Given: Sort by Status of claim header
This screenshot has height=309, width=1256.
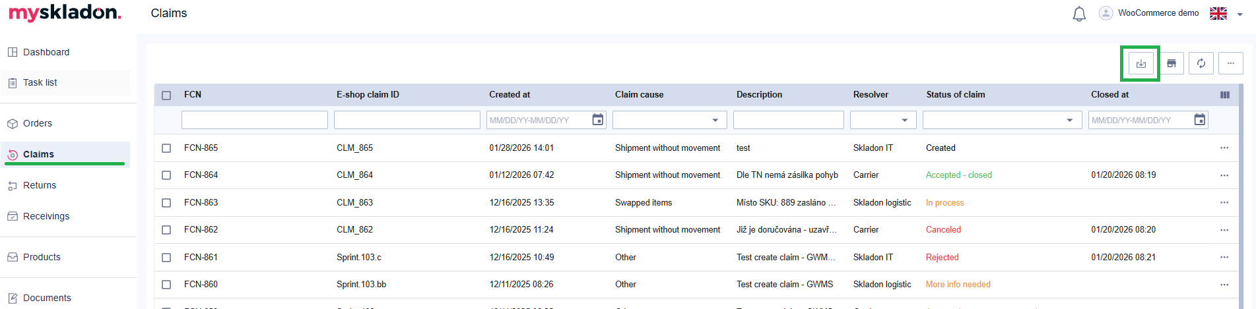Looking at the screenshot, I should [956, 95].
